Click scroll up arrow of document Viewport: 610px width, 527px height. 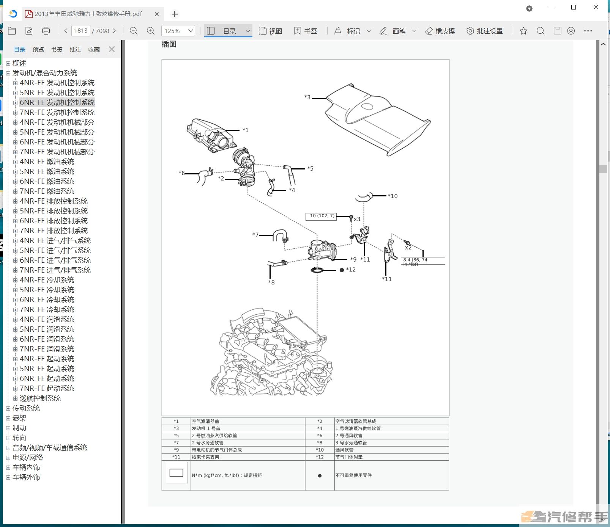603,44
